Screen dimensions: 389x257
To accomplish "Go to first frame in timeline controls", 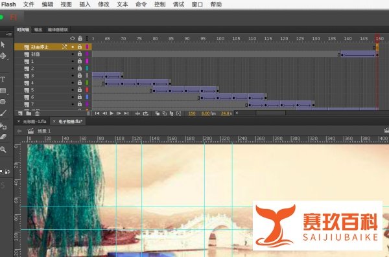I will [x=97, y=113].
